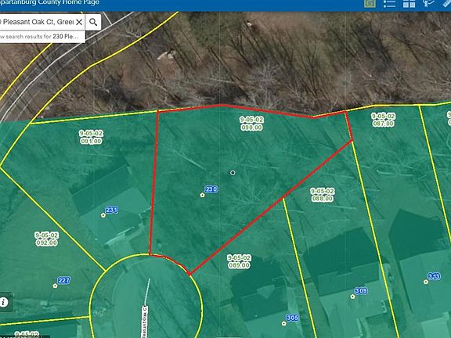Show search results for 230 Ple... suggestion

(41, 37)
